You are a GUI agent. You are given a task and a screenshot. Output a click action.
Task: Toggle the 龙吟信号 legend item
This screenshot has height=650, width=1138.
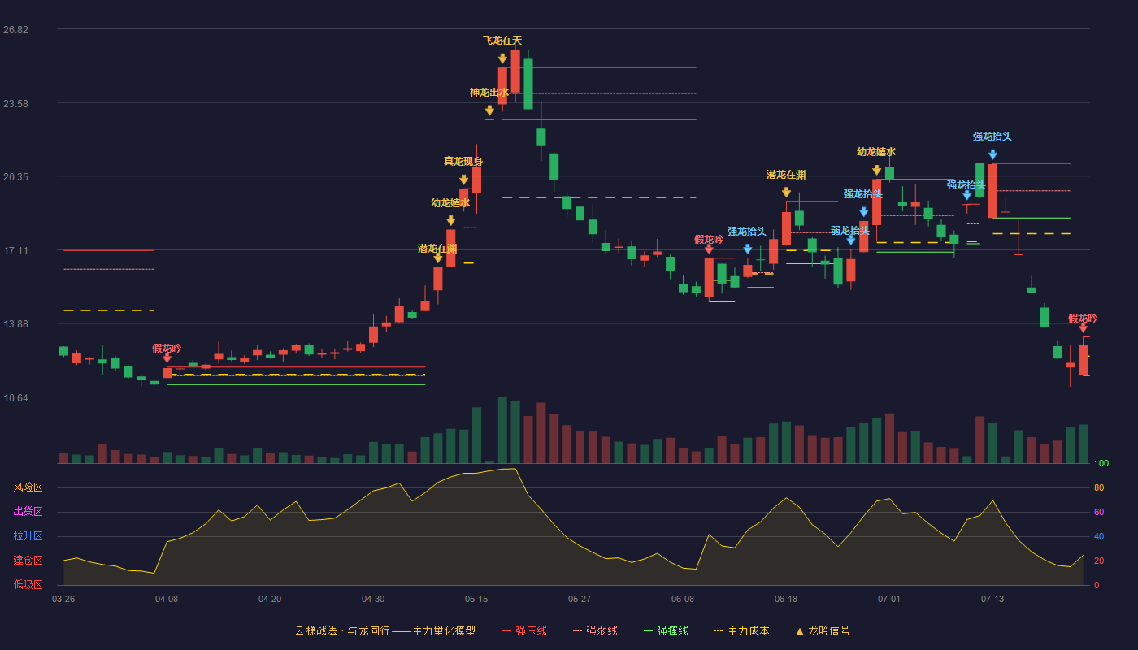point(823,630)
